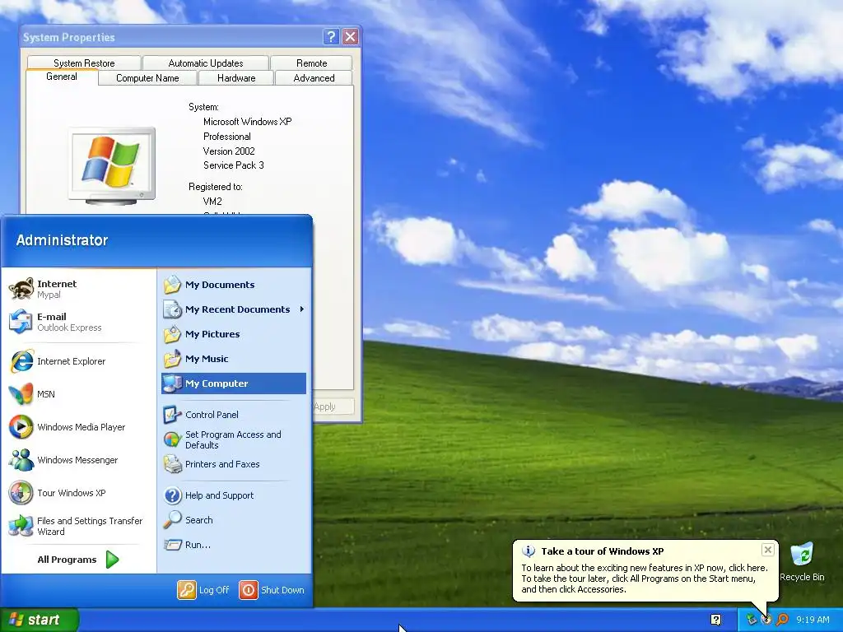Switch to Hardware tab

(x=236, y=78)
